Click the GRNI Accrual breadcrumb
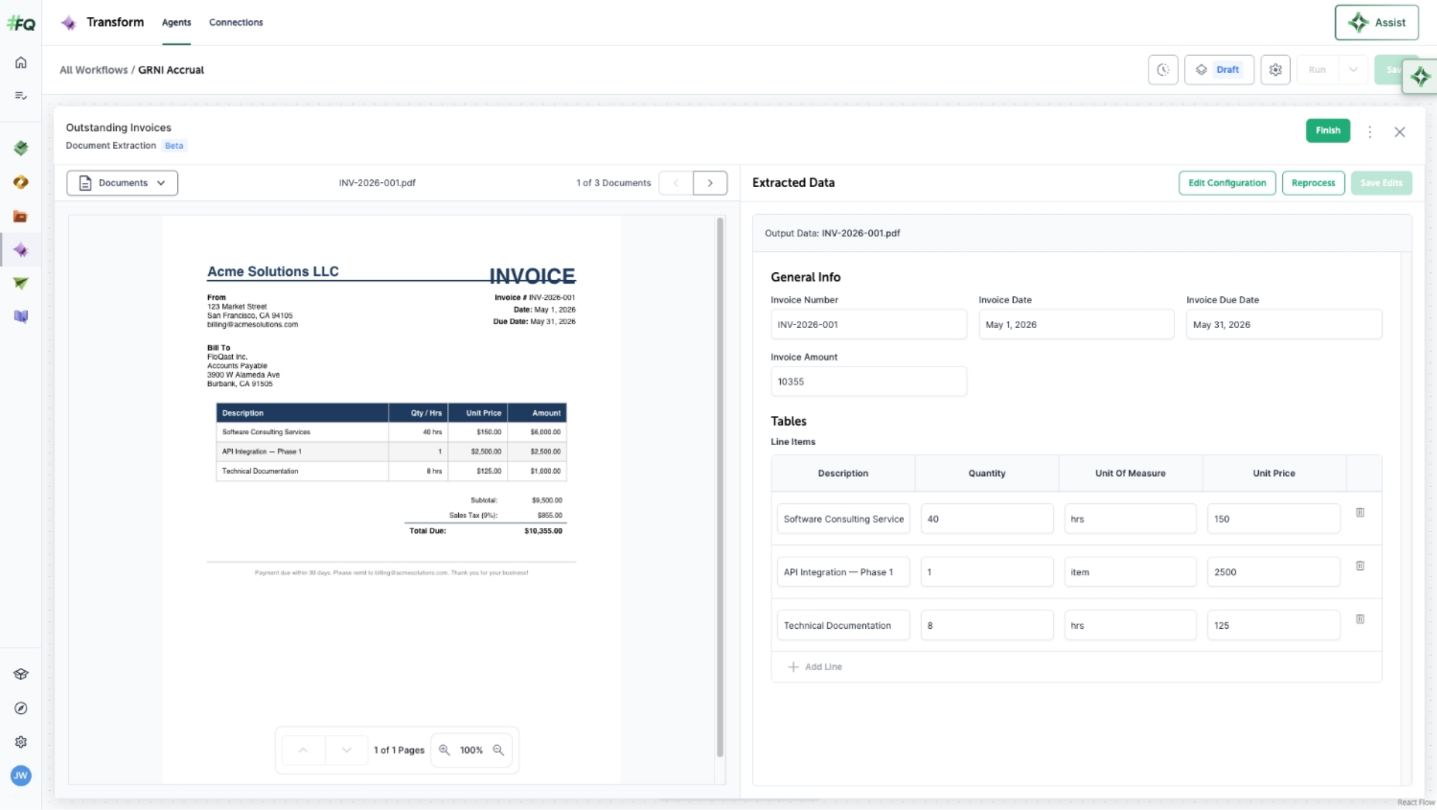This screenshot has height=810, width=1437. 171,70
